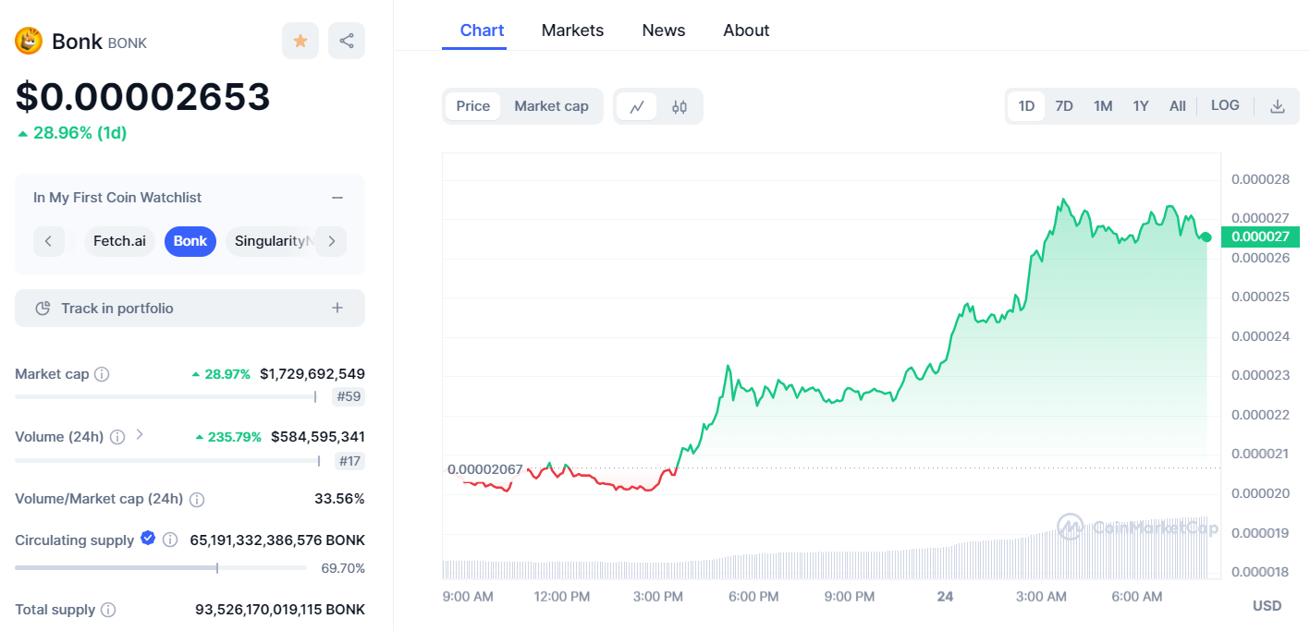Click the Market cap info icon
This screenshot has width=1310, height=631.
click(102, 374)
